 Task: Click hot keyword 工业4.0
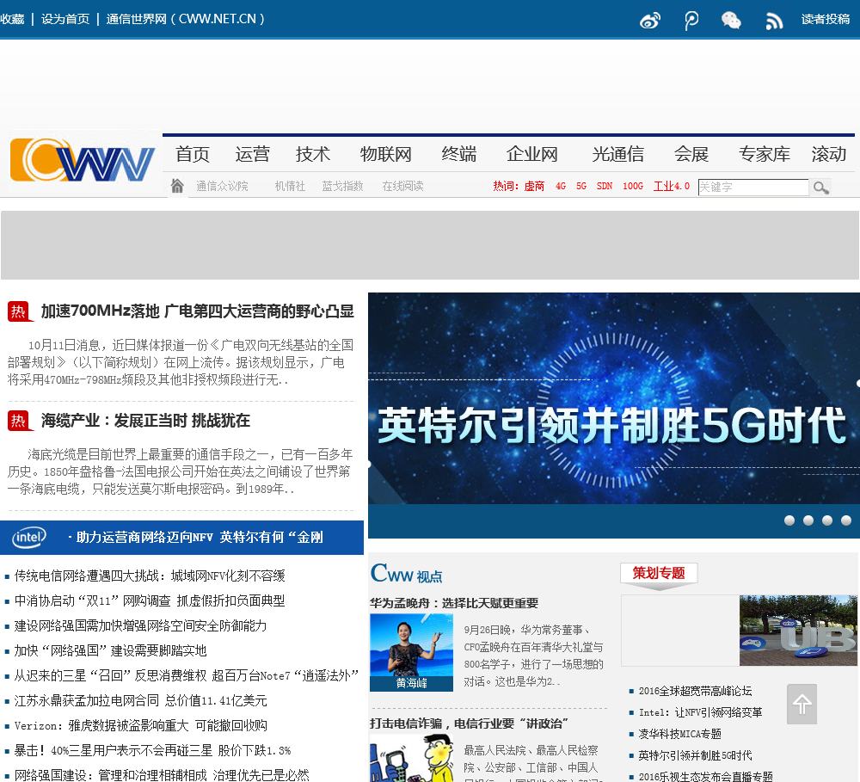click(x=672, y=187)
